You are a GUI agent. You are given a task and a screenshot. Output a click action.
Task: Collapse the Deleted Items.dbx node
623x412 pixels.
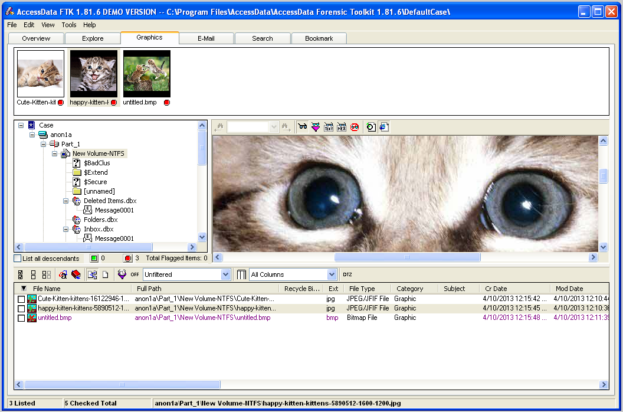pos(65,201)
